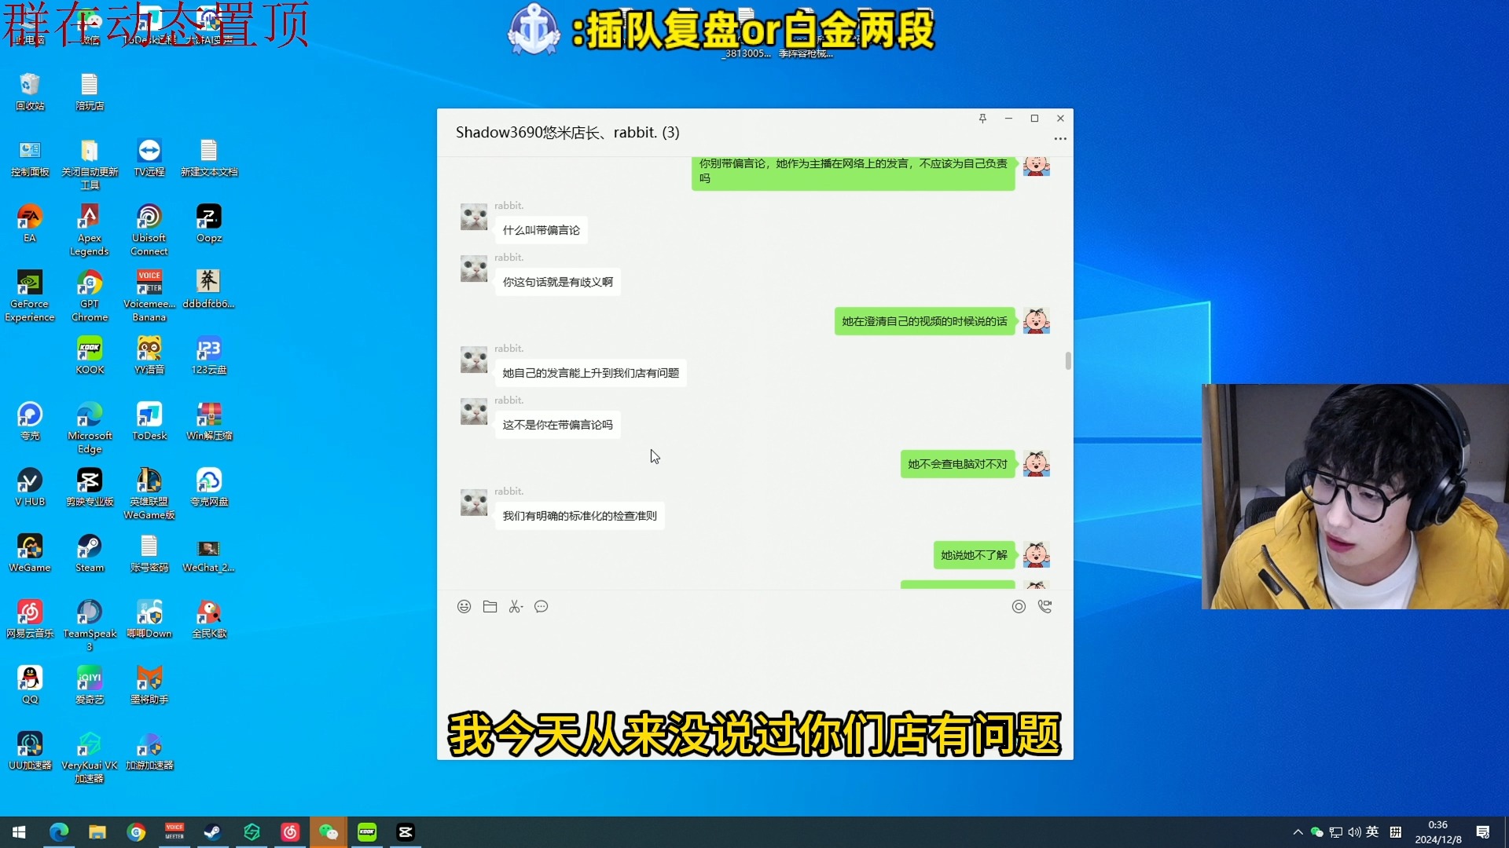The image size is (1509, 848).
Task: Enable the WeChat window top-pin toggle
Action: pyautogui.click(x=982, y=118)
